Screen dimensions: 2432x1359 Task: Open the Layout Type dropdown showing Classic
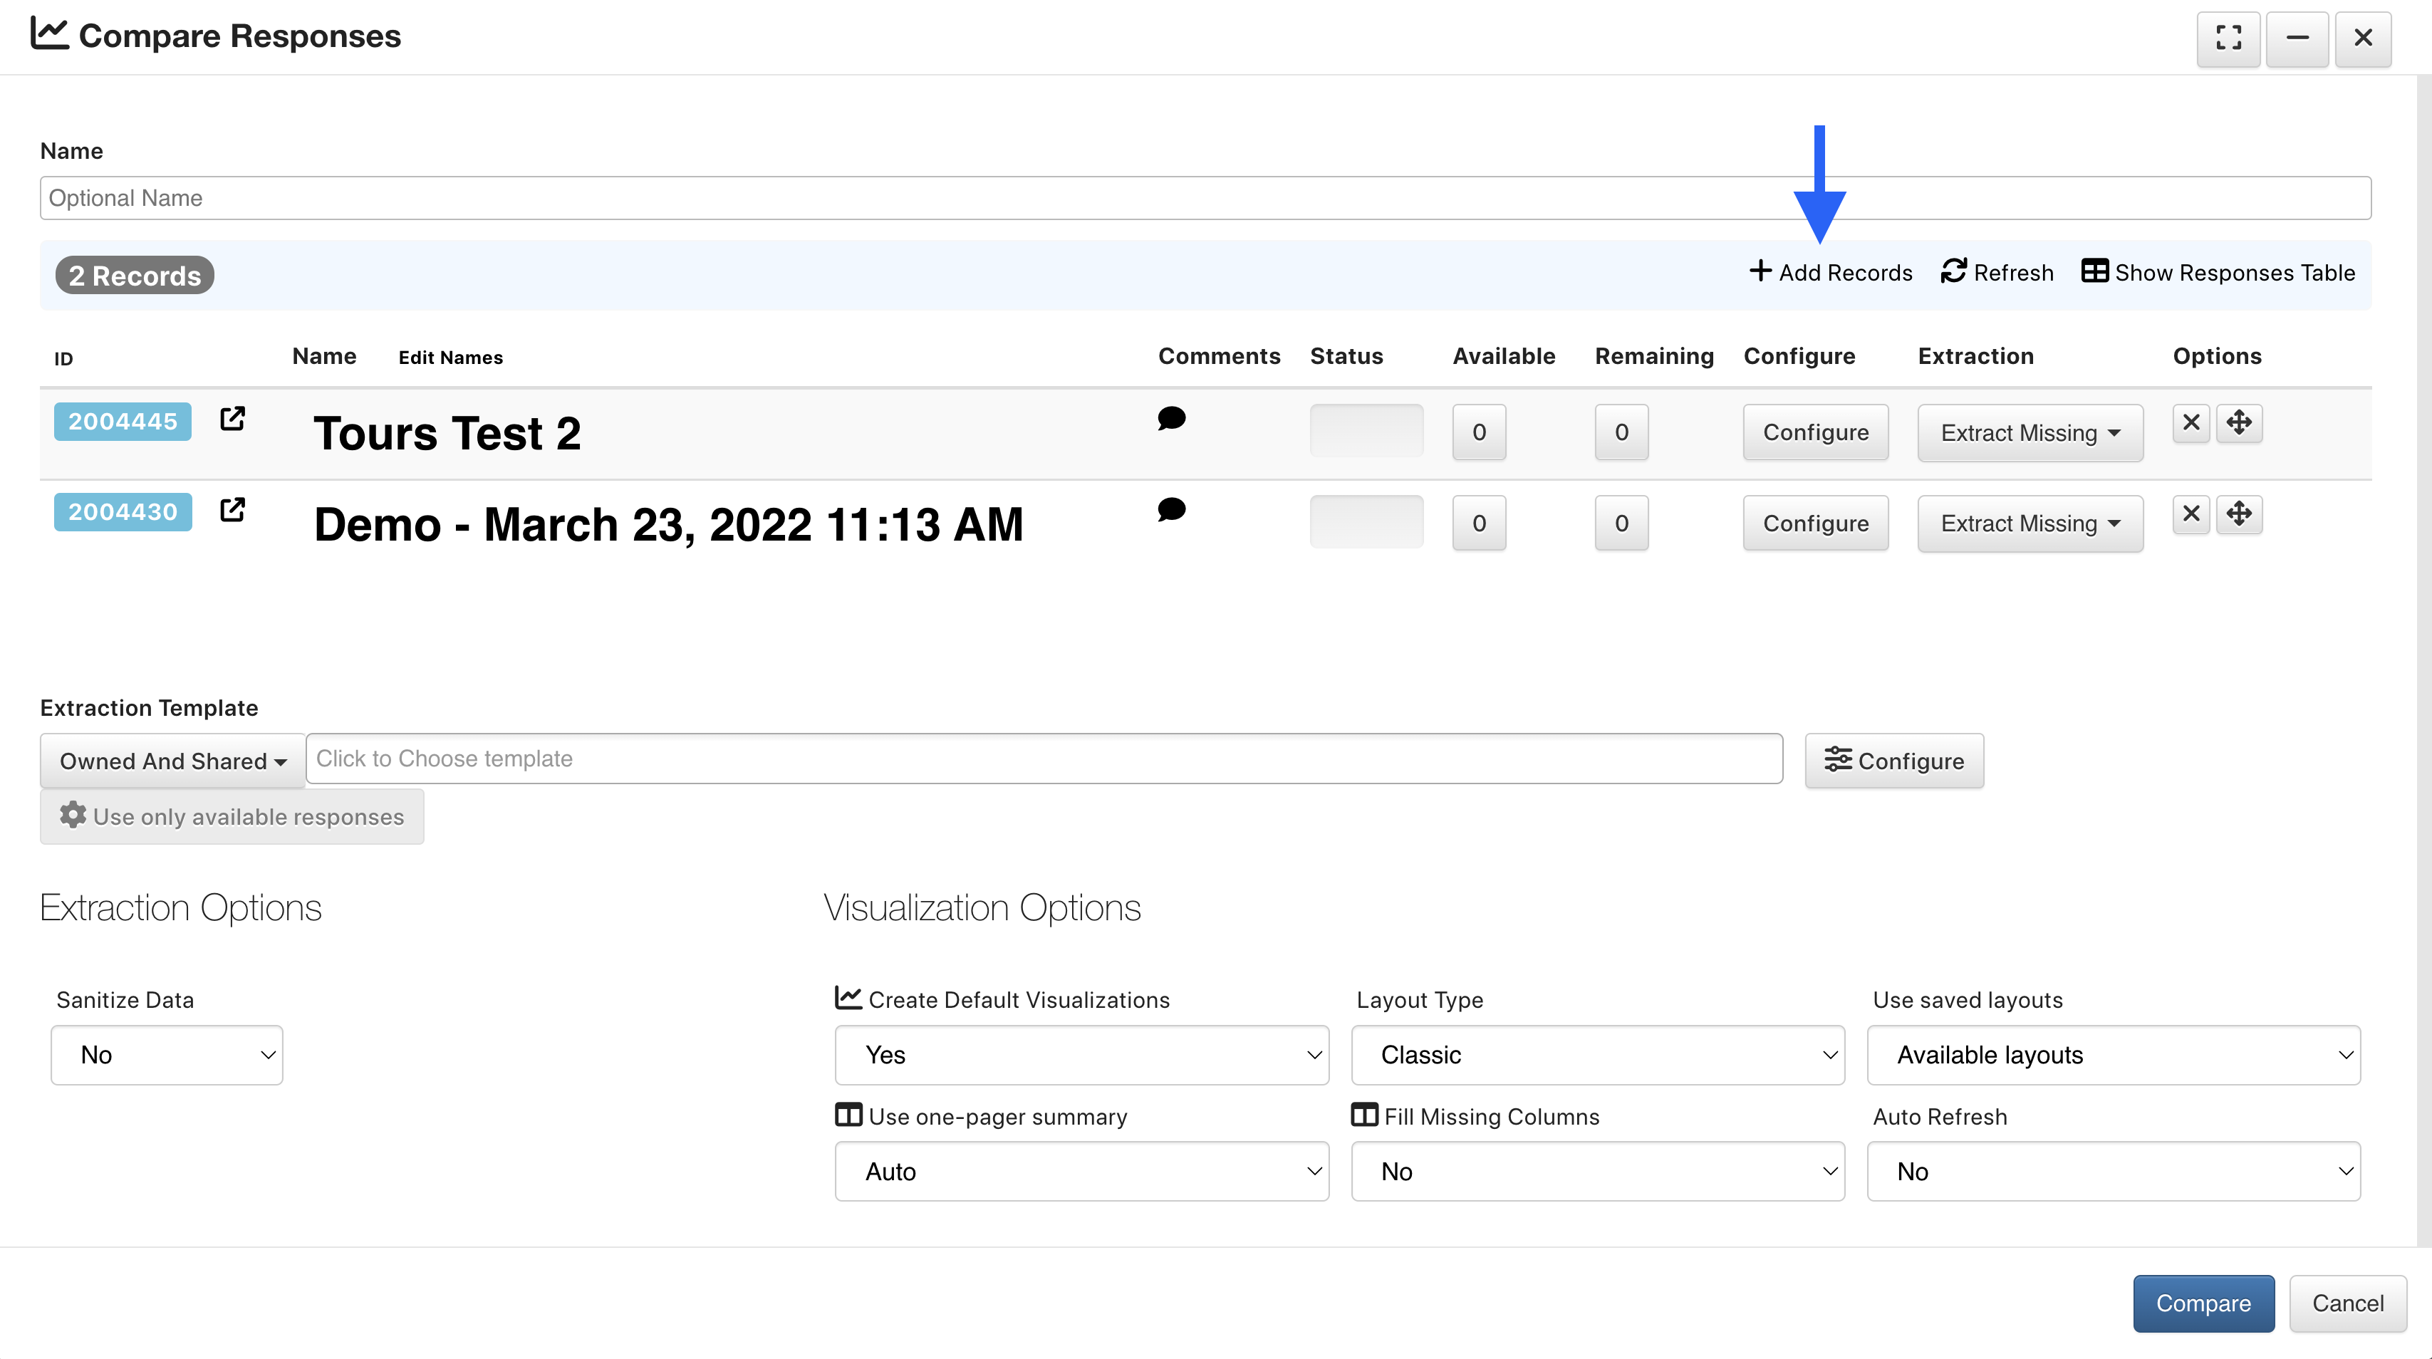[1599, 1055]
